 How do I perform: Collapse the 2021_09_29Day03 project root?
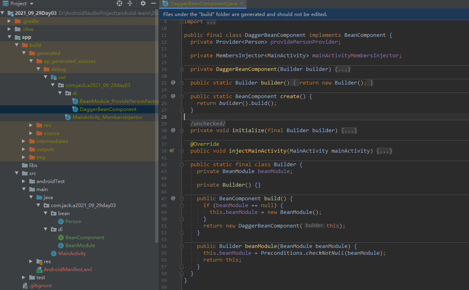tap(3, 13)
